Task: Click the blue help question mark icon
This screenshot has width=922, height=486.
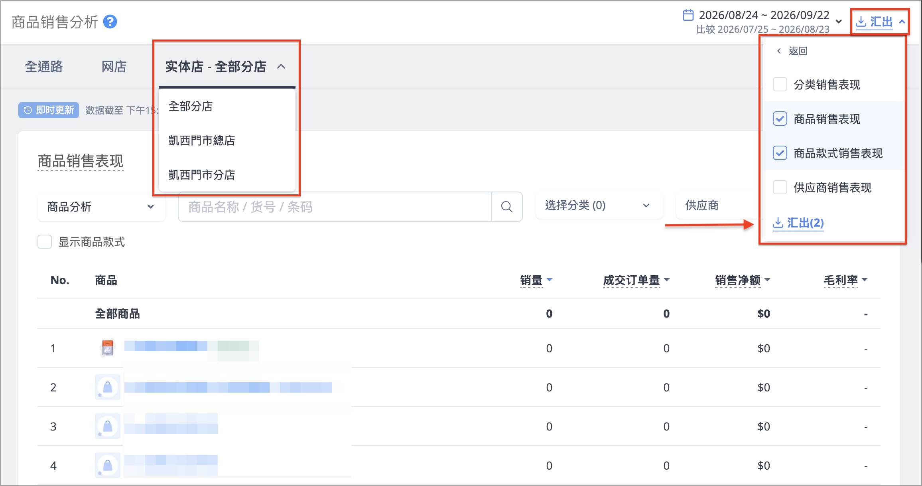Action: pos(110,22)
